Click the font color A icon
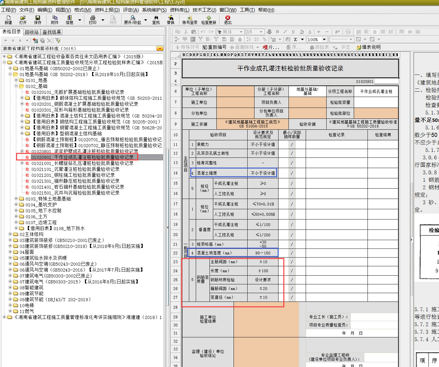Image resolution: width=439 pixels, height=367 pixels. [310, 32]
